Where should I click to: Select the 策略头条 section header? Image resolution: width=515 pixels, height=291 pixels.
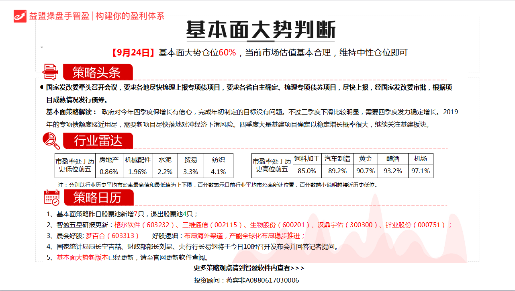tap(97, 72)
